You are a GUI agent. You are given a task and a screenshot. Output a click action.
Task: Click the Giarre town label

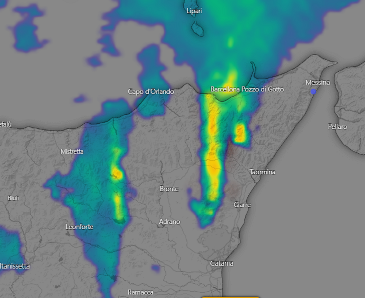(x=242, y=205)
